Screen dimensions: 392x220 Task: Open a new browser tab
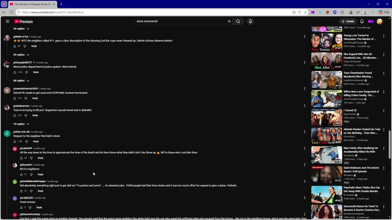tap(61, 4)
